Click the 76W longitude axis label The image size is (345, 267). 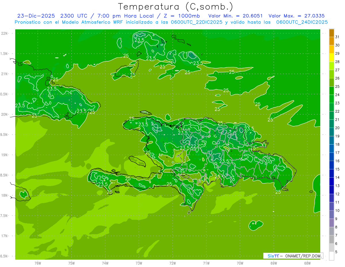38,263
